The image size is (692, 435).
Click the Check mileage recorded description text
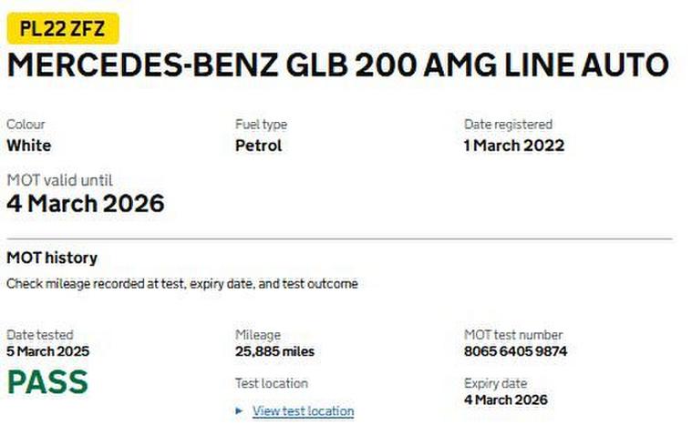click(182, 284)
